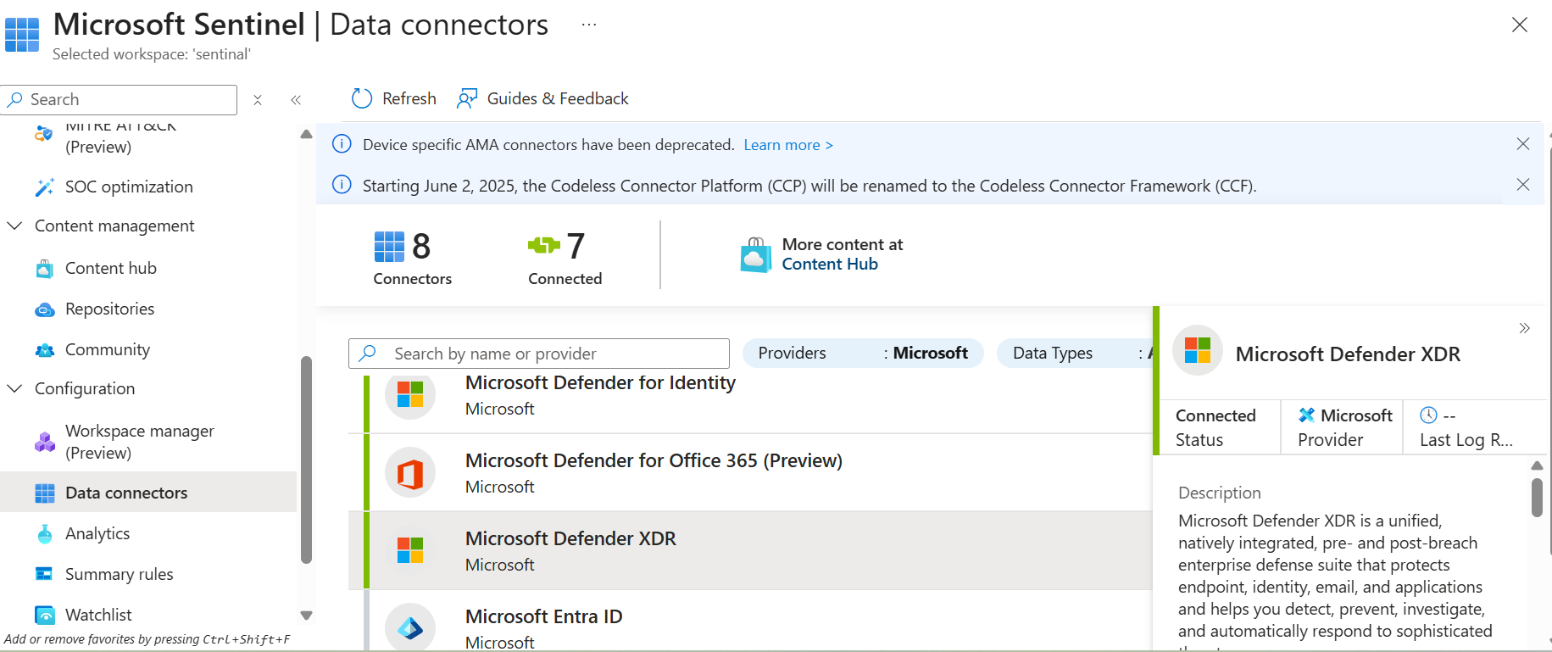Dismiss the deprecated AMA connectors banner
This screenshot has height=652, width=1552.
(1523, 144)
